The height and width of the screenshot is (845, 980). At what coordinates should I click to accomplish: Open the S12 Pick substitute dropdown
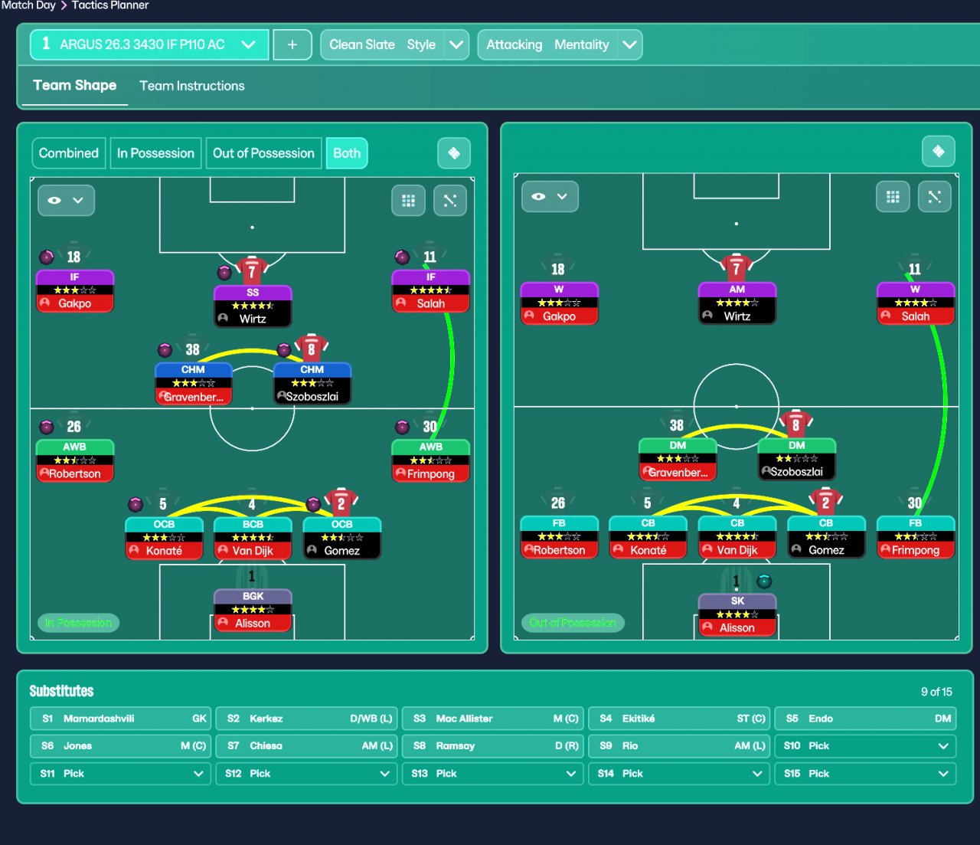coord(307,774)
